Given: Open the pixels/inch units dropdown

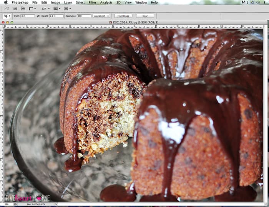Looking at the screenshot, I should click(101, 16).
